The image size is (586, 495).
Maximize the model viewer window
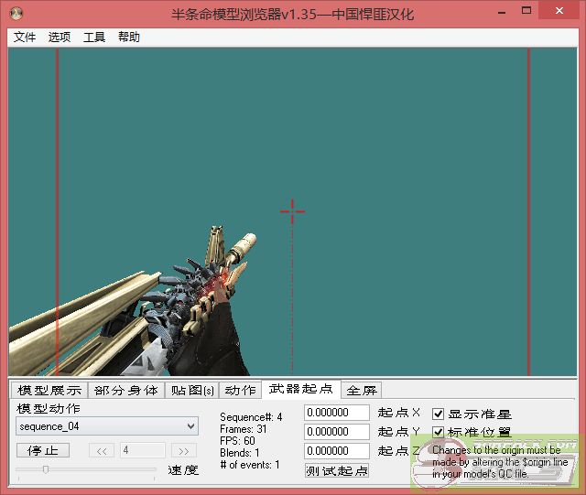point(525,14)
